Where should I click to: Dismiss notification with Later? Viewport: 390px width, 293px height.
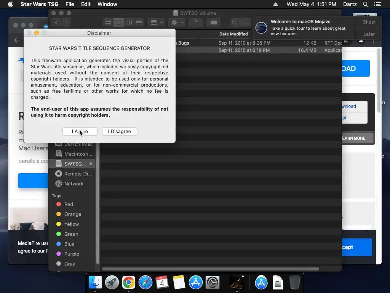coord(369,34)
